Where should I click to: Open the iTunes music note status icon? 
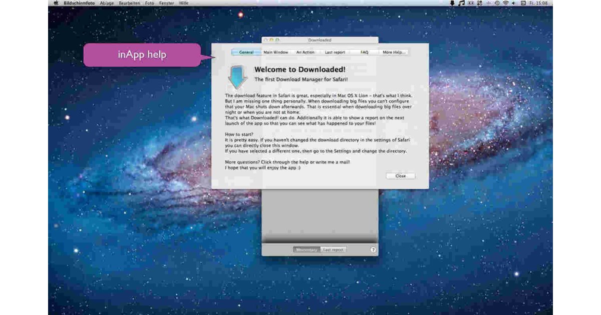[462, 3]
